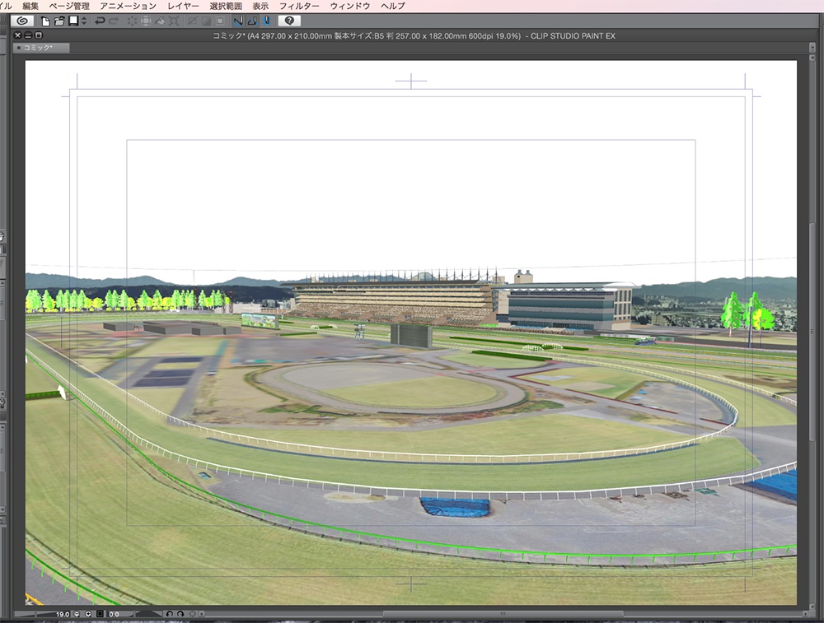Open CLIP STUDIO support help icon
The width and height of the screenshot is (824, 623).
pos(289,21)
